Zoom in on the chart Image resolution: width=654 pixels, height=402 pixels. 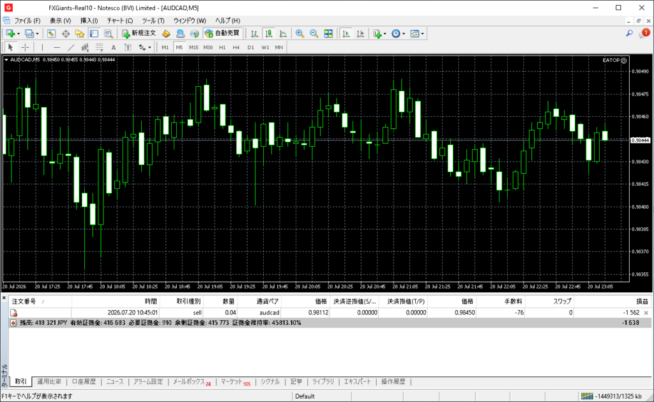point(300,34)
